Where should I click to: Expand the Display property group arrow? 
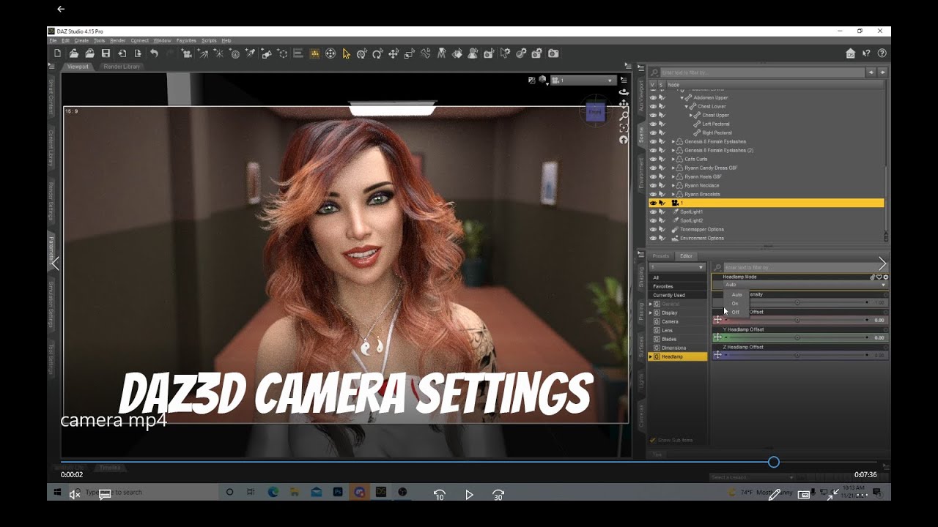point(650,313)
